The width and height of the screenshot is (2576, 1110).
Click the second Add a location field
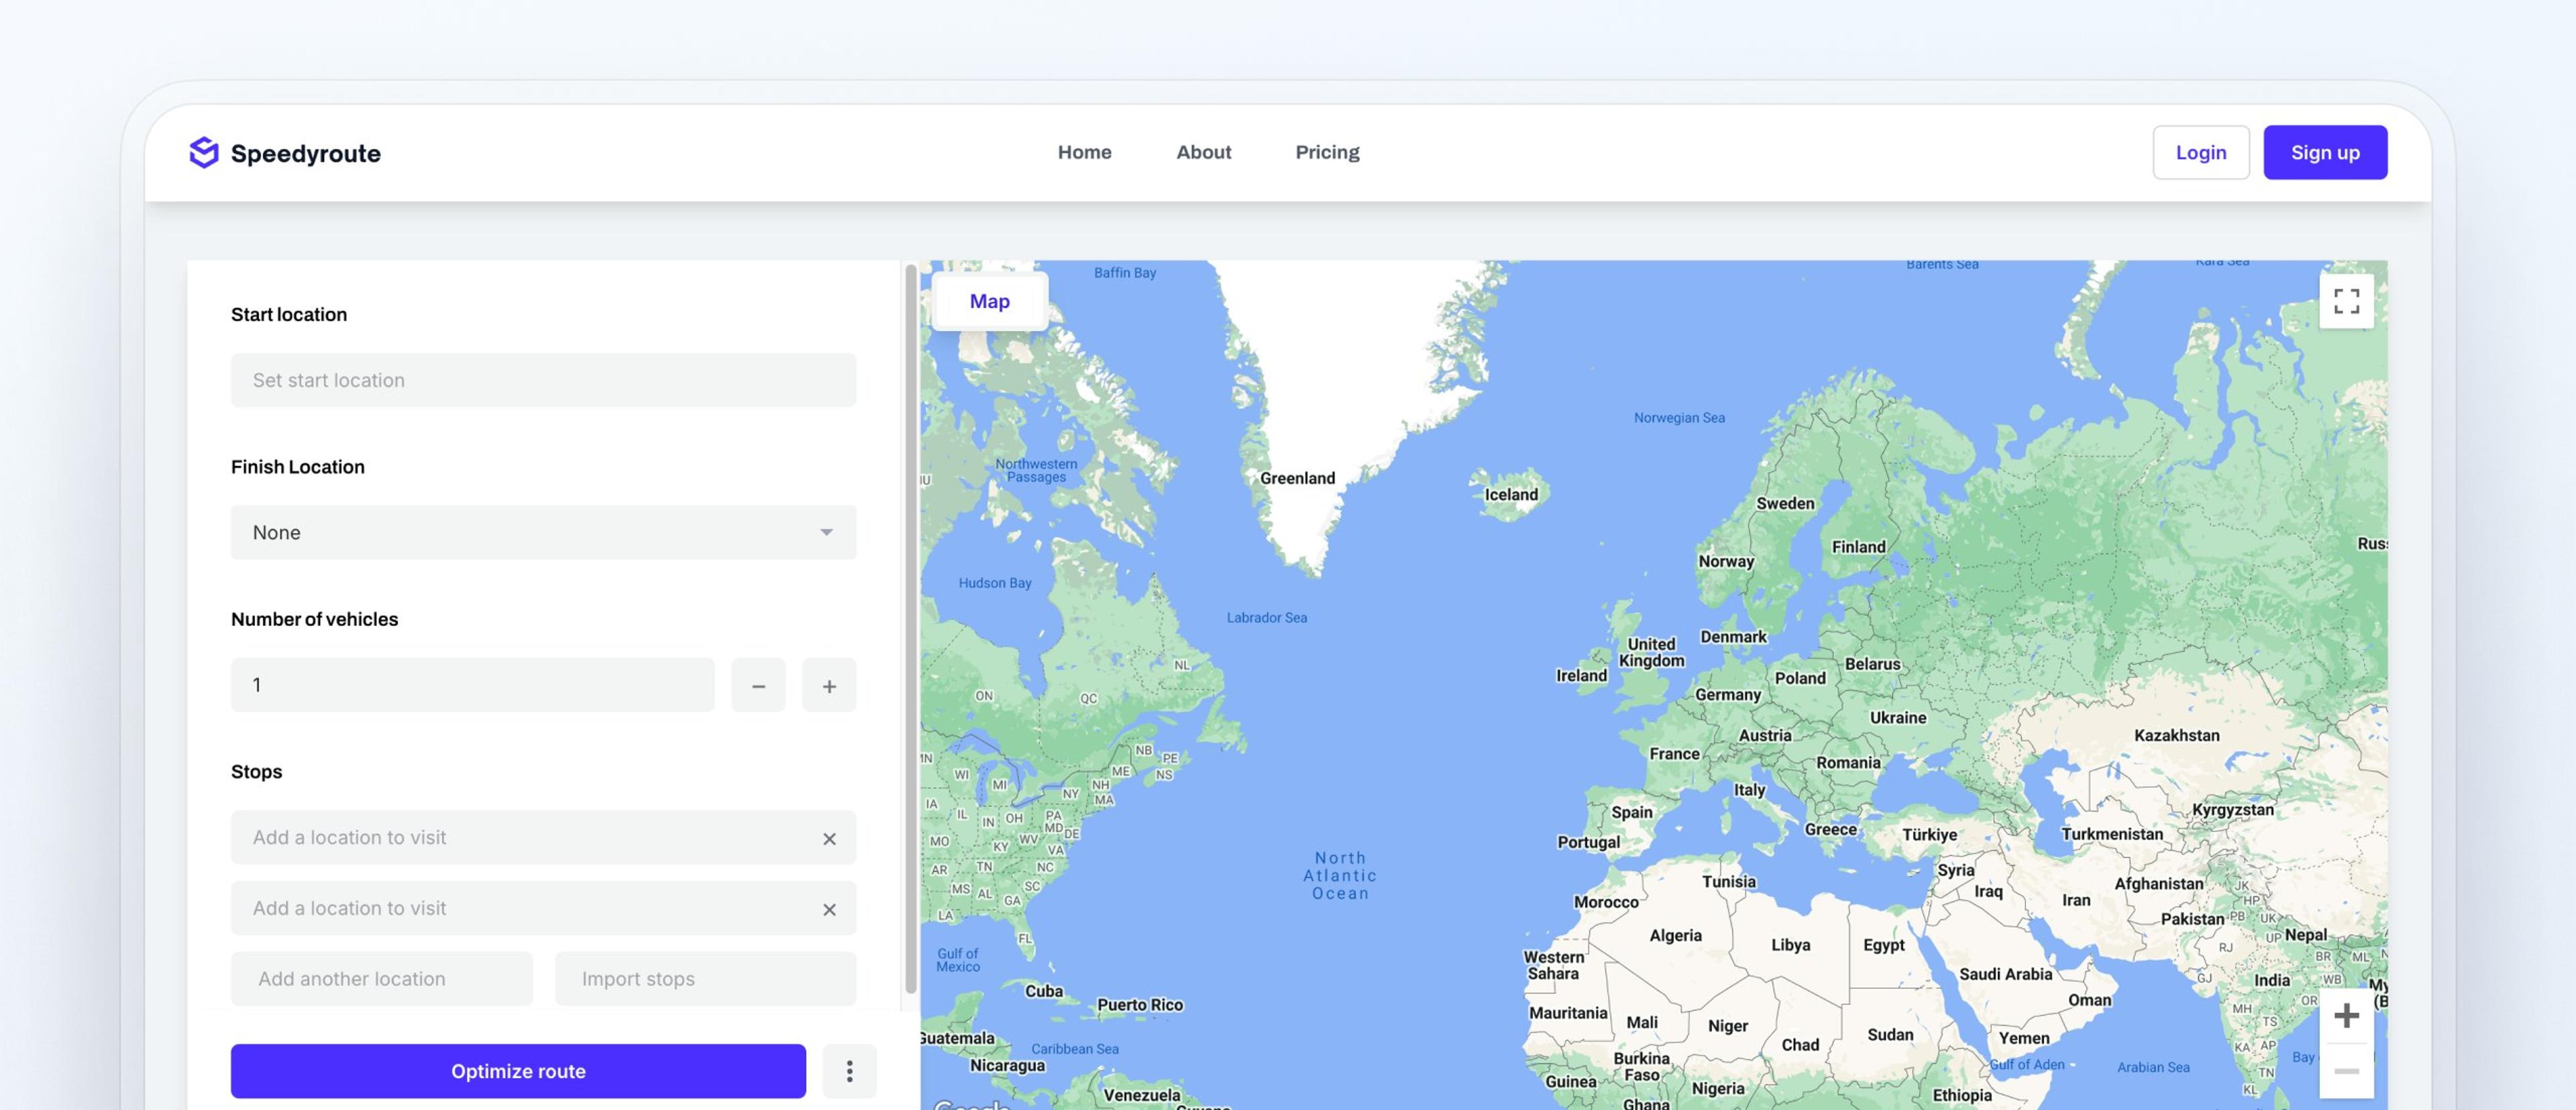click(x=543, y=908)
